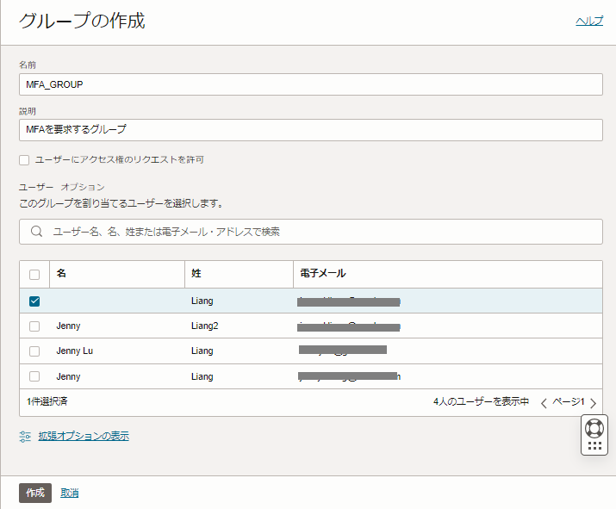Click the grid dots below lifebuoy
The height and width of the screenshot is (509, 616).
click(594, 446)
